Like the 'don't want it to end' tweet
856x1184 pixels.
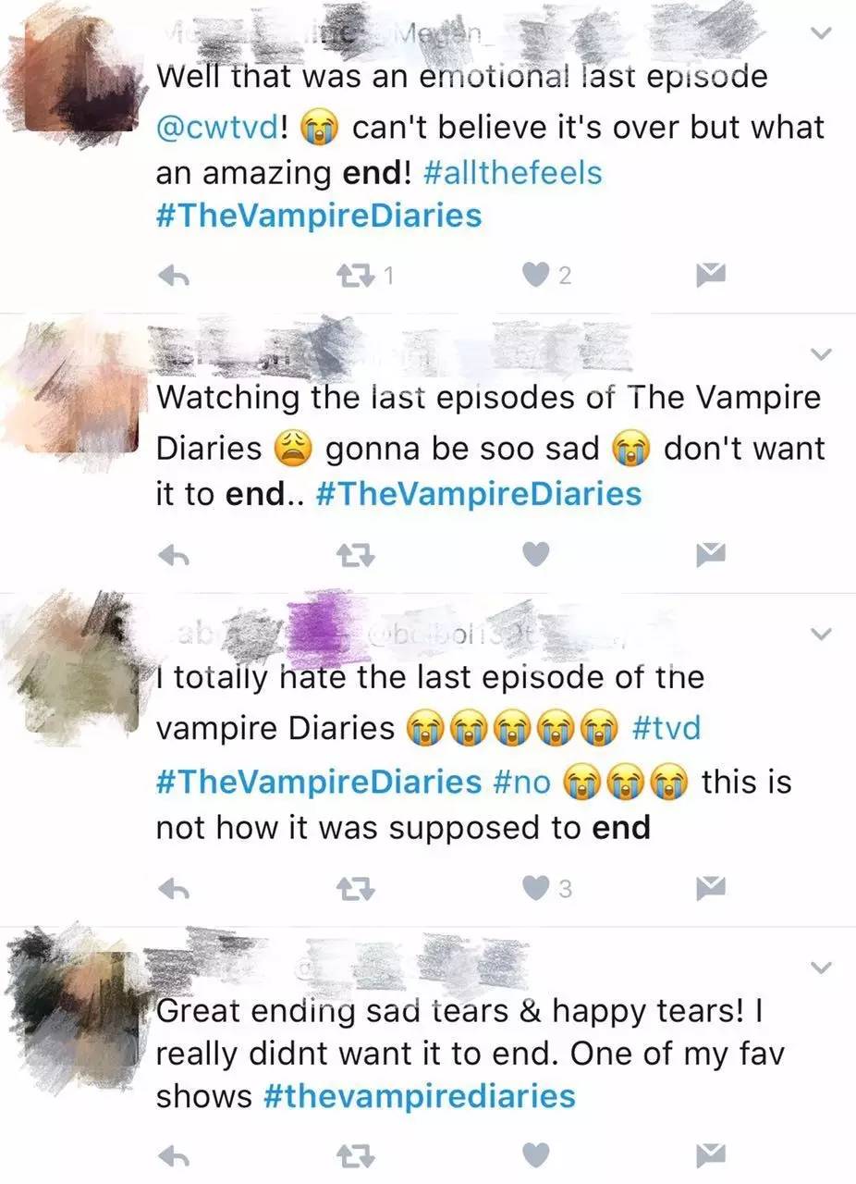pos(537,554)
